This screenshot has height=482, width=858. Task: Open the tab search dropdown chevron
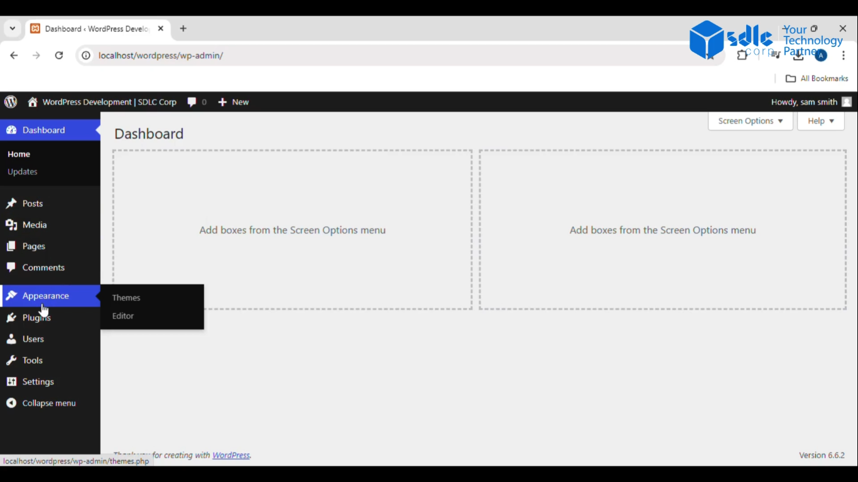pyautogui.click(x=12, y=28)
